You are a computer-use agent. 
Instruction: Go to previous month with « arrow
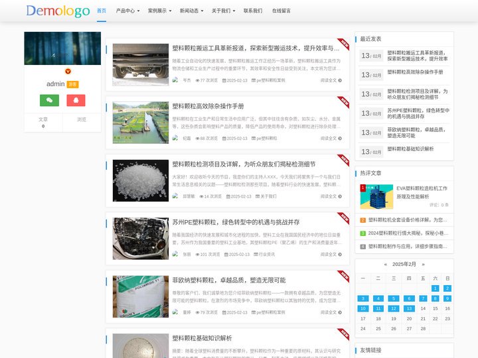point(386,265)
